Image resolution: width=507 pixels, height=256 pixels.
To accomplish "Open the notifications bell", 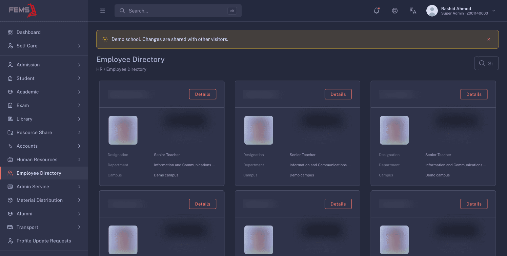I will coord(377,10).
